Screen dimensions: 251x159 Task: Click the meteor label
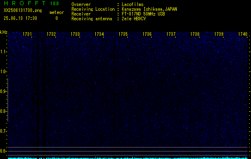pyautogui.click(x=57, y=12)
